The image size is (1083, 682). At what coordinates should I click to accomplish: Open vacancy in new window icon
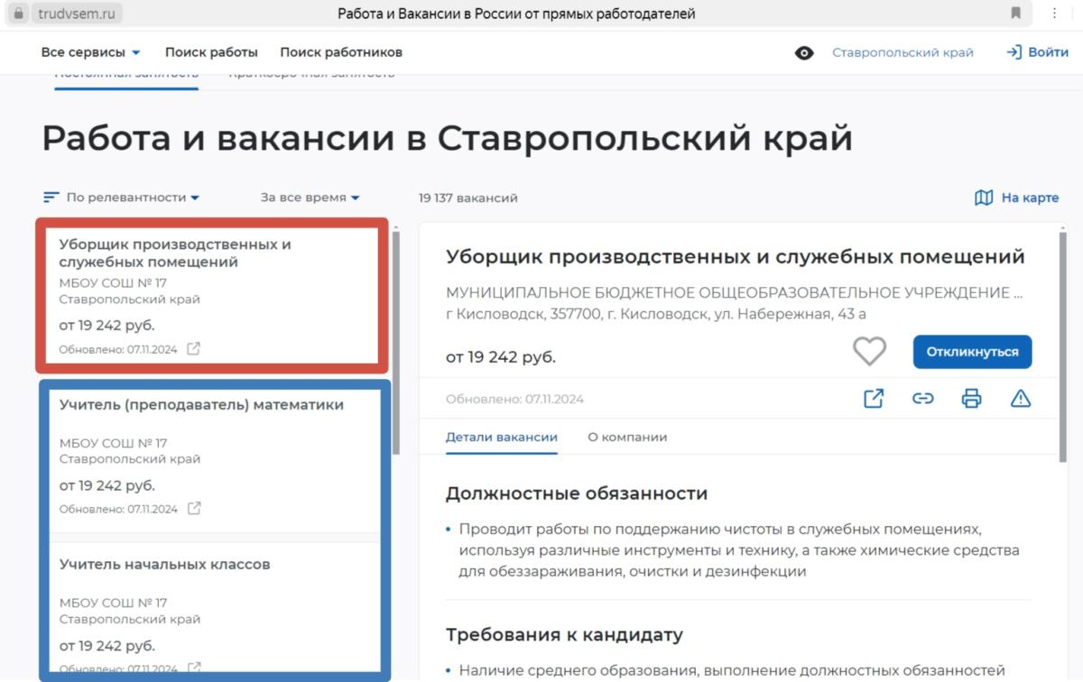(x=874, y=399)
